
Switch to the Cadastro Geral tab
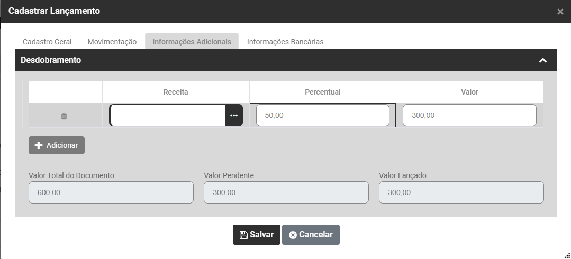47,42
